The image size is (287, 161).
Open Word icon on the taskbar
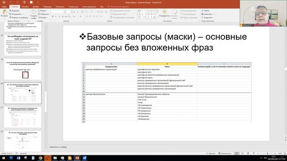18,158
